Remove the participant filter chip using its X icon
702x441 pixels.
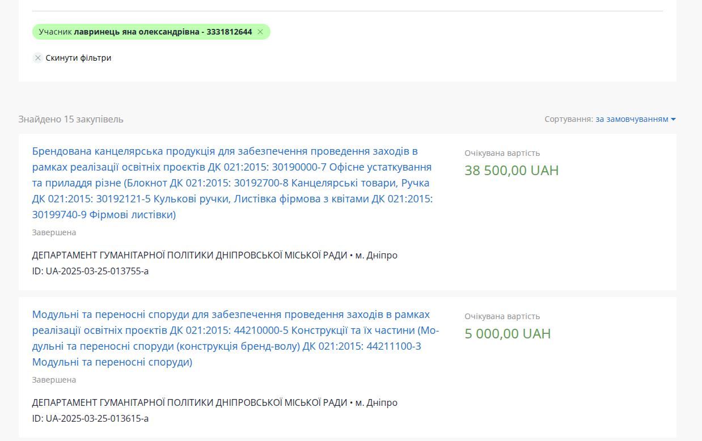coord(260,32)
